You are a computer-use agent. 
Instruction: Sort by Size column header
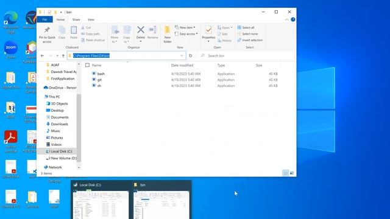259,65
